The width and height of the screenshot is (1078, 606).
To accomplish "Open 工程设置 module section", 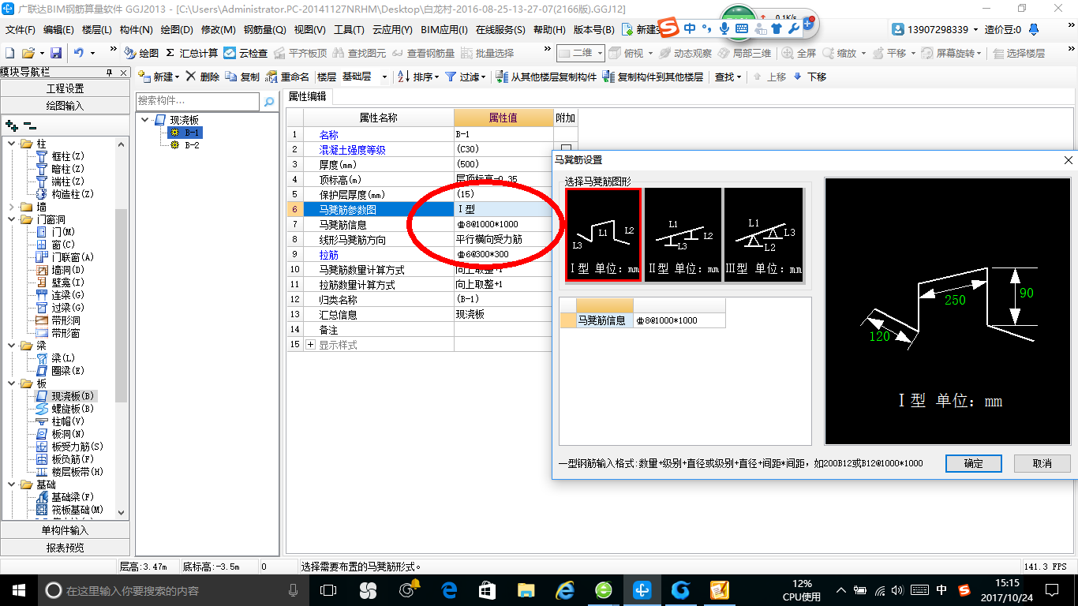I will 64,88.
